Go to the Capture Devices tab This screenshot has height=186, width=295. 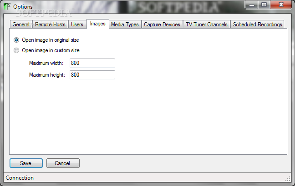(162, 24)
